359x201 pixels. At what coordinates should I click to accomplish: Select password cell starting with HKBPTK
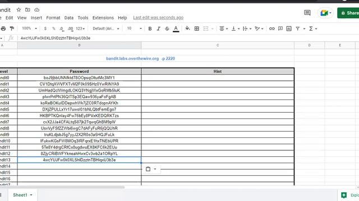pos(79,116)
